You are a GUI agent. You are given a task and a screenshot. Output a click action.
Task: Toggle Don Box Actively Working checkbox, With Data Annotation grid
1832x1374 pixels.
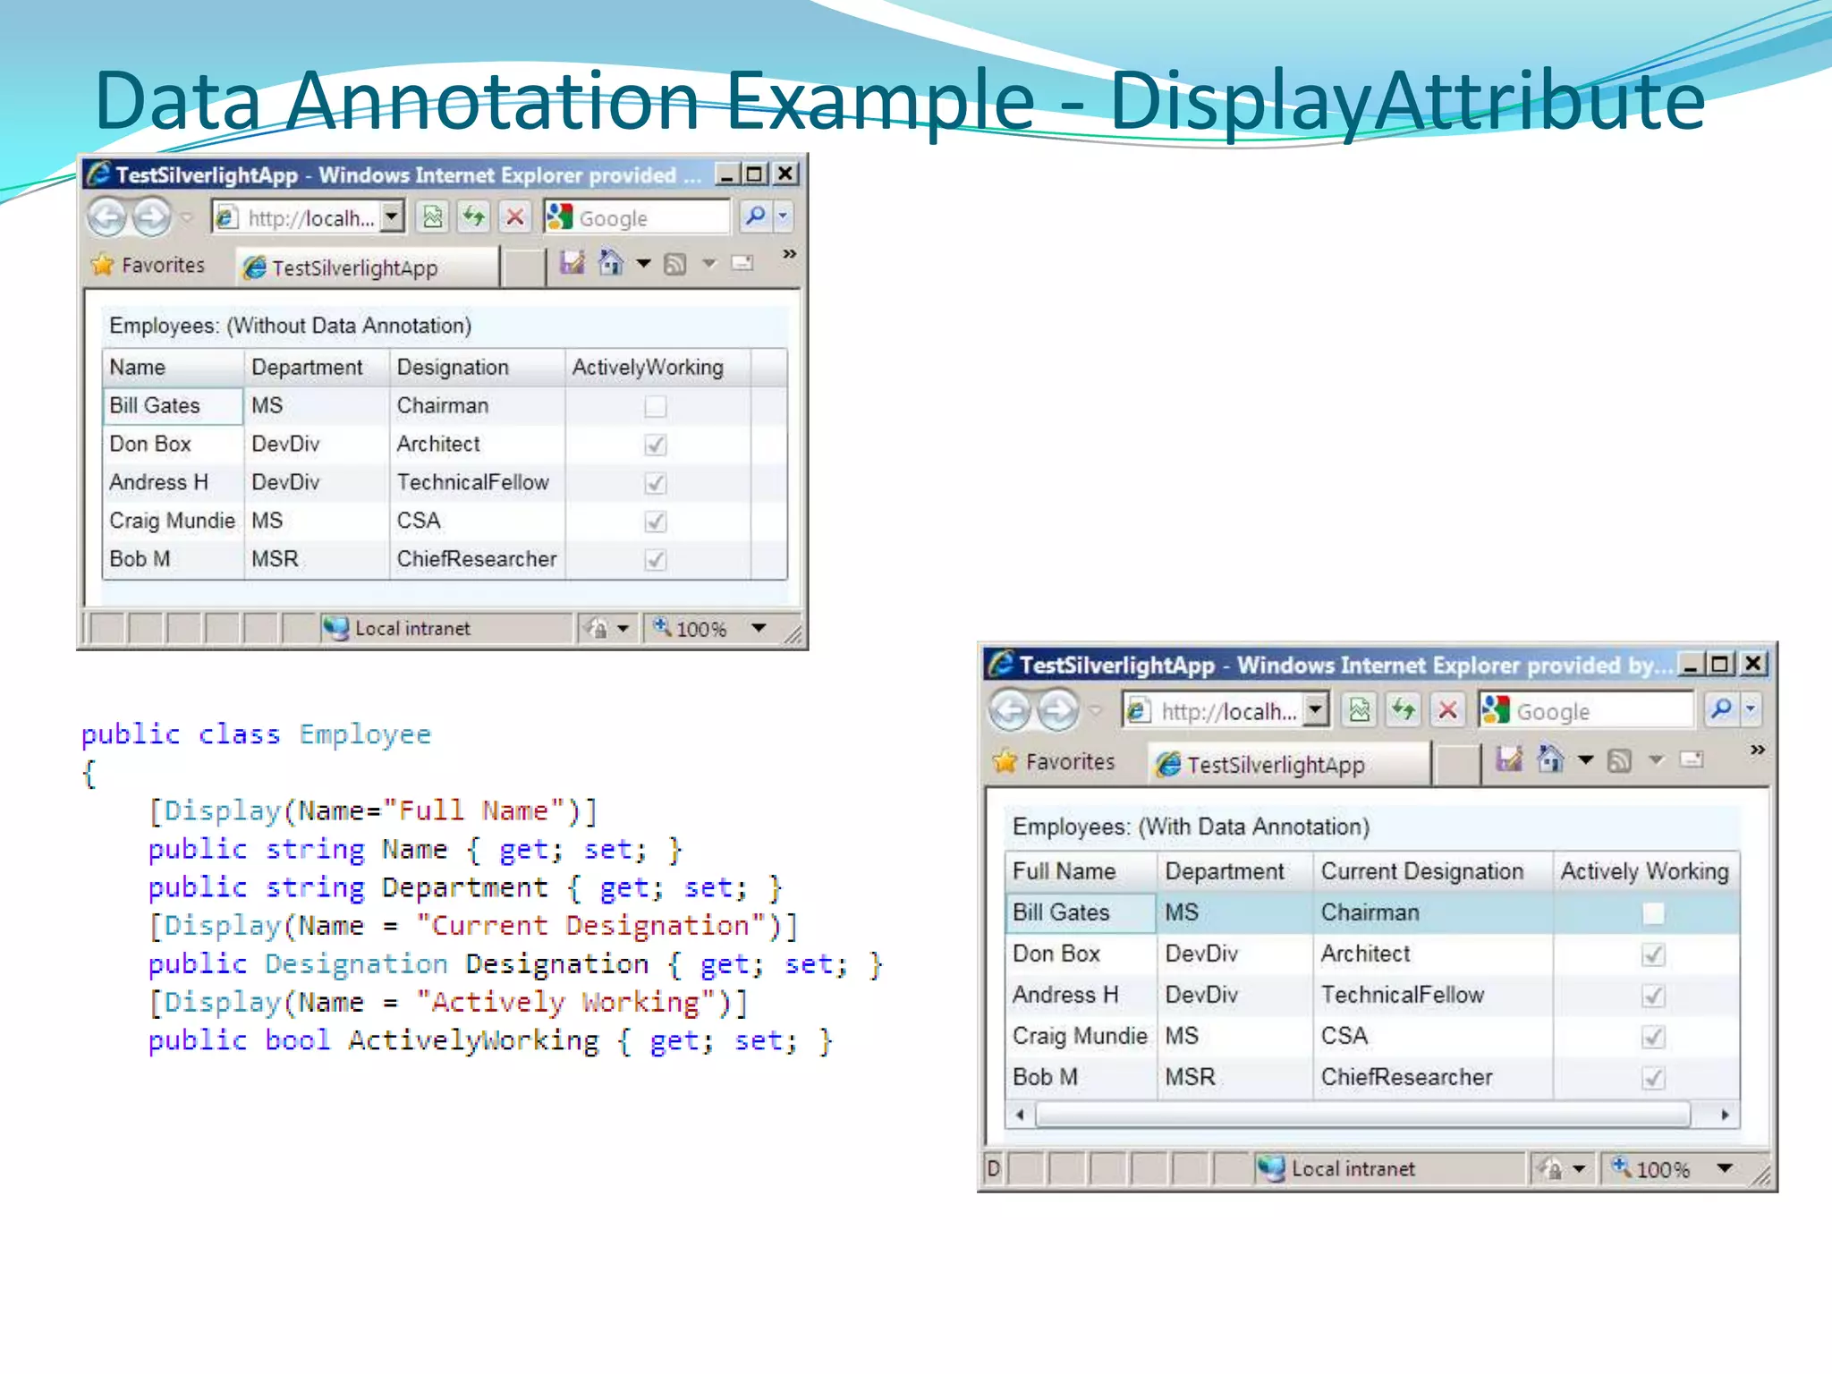[x=1653, y=954]
